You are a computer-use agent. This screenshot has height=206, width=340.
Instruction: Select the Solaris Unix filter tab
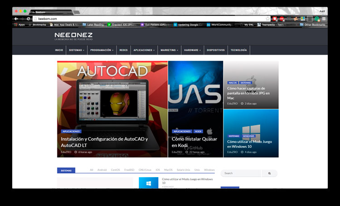(x=183, y=170)
